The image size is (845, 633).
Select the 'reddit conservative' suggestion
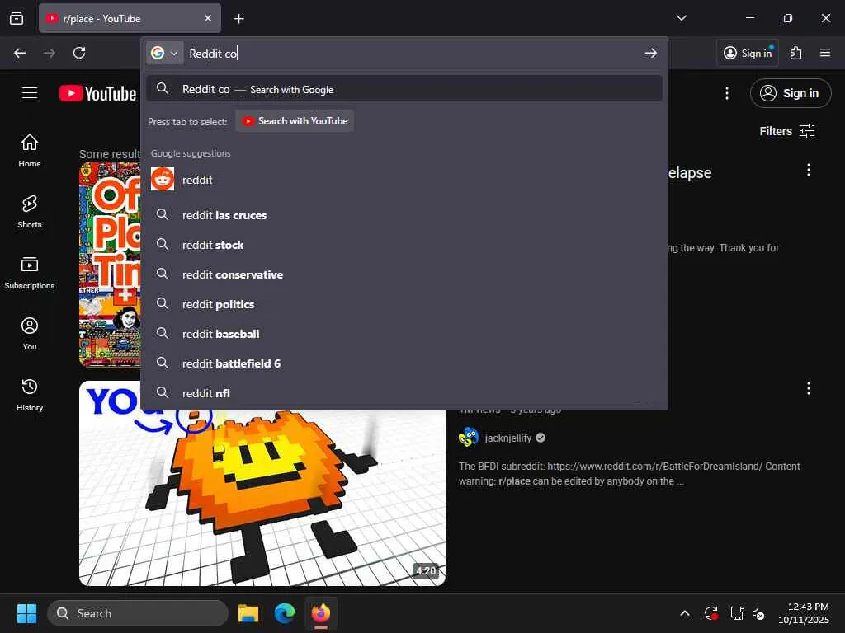(x=404, y=274)
